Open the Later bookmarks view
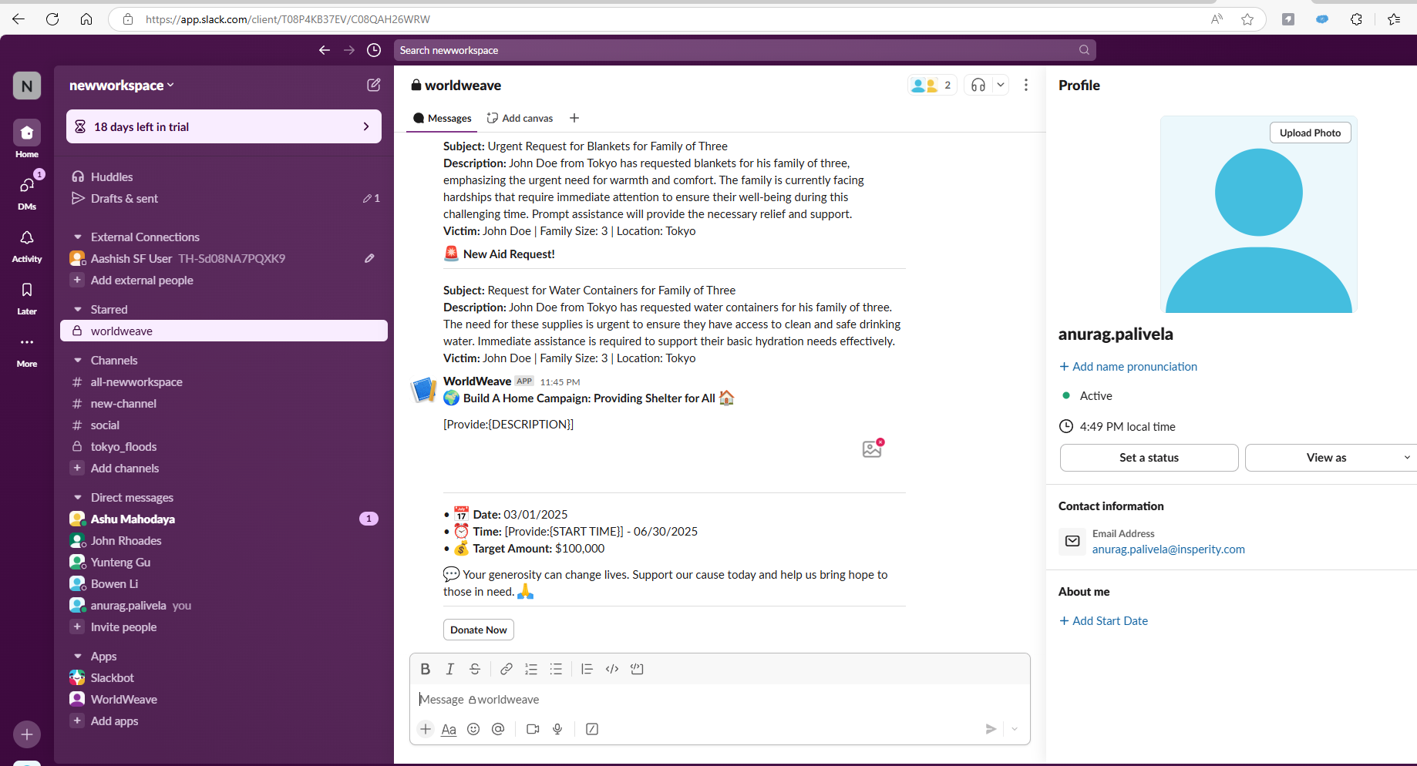 pyautogui.click(x=27, y=296)
